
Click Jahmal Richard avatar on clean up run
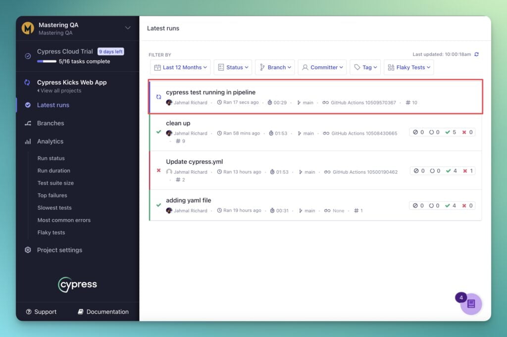[169, 133]
